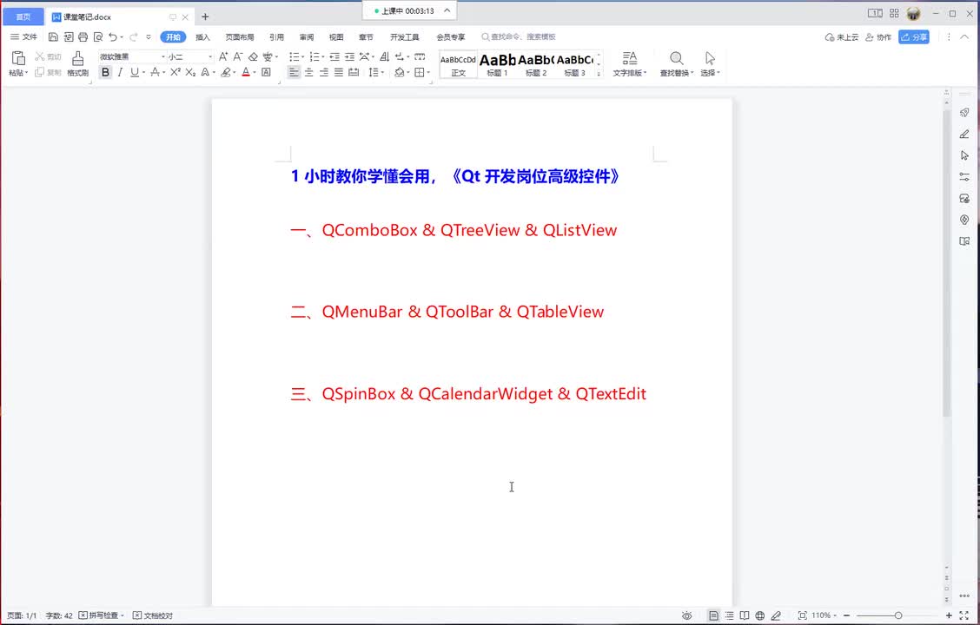This screenshot has width=980, height=625.
Task: Justify paragraph text alignment
Action: [338, 72]
